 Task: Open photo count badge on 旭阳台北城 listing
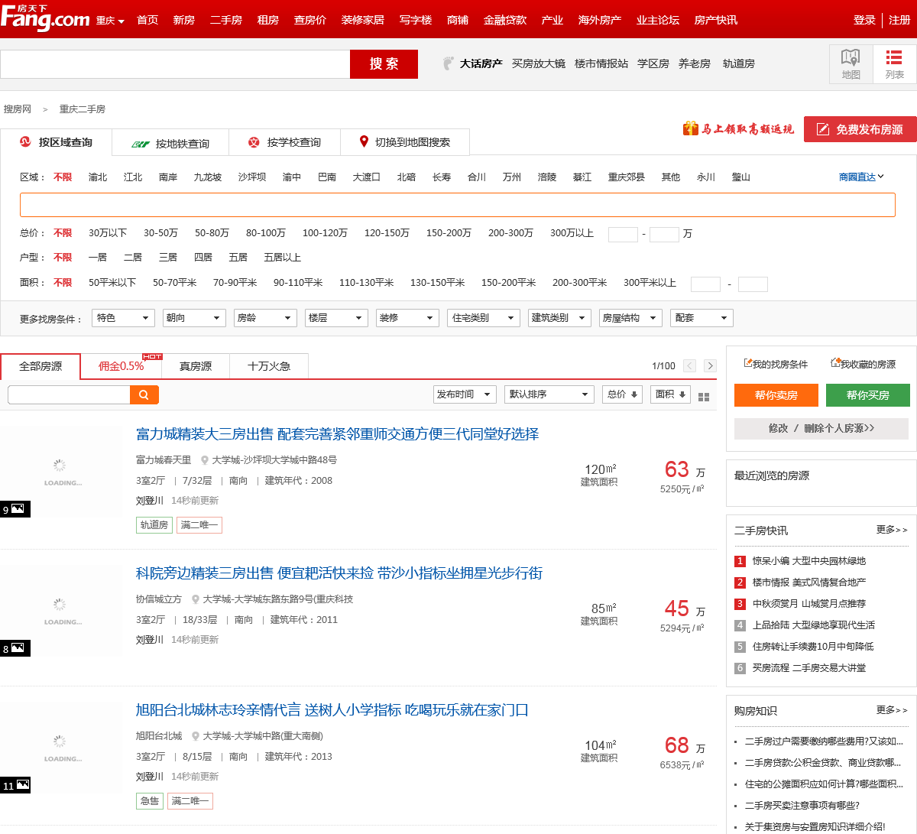[x=15, y=785]
